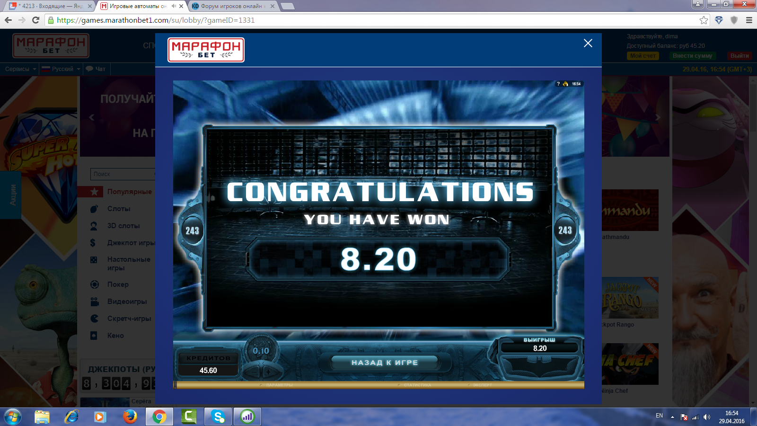Click the Кредитов 45.60 balance display

coord(208,364)
